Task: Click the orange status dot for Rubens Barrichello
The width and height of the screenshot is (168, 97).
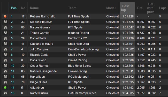Action: pyautogui.click(x=5, y=16)
